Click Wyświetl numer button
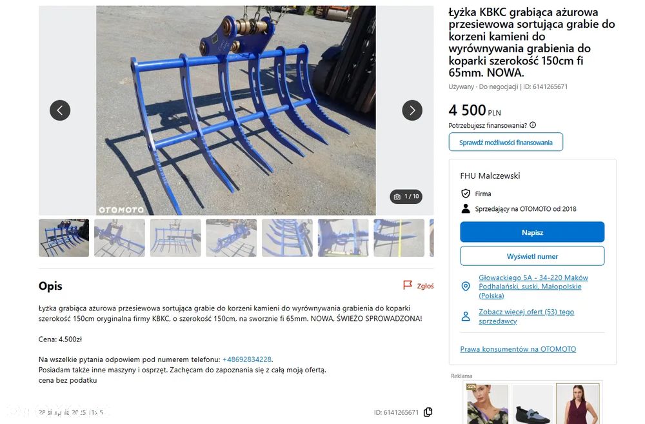The height and width of the screenshot is (424, 645). click(x=532, y=256)
